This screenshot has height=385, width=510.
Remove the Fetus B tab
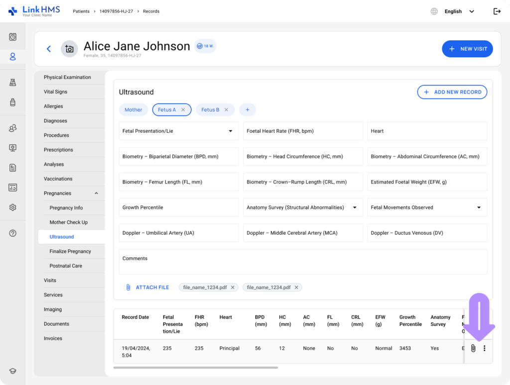(226, 110)
